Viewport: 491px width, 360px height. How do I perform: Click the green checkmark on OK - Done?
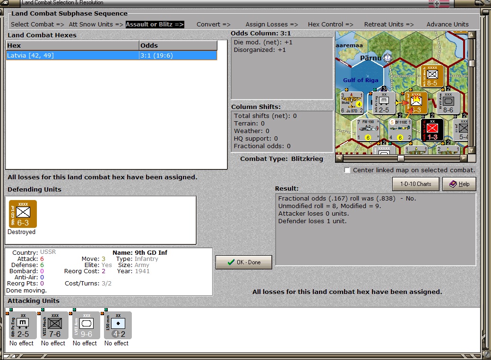pyautogui.click(x=231, y=262)
